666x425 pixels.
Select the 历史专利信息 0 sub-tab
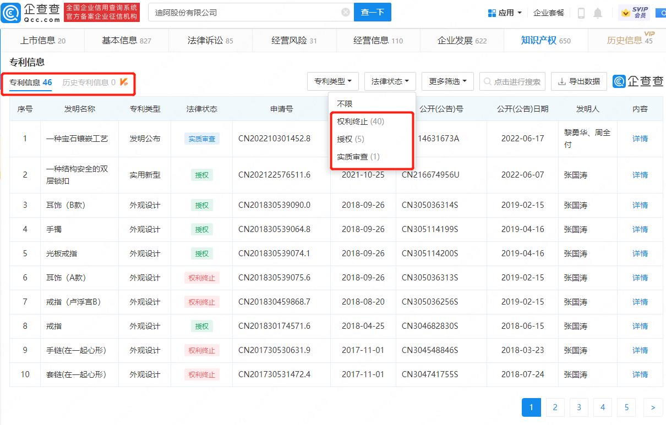[x=89, y=82]
